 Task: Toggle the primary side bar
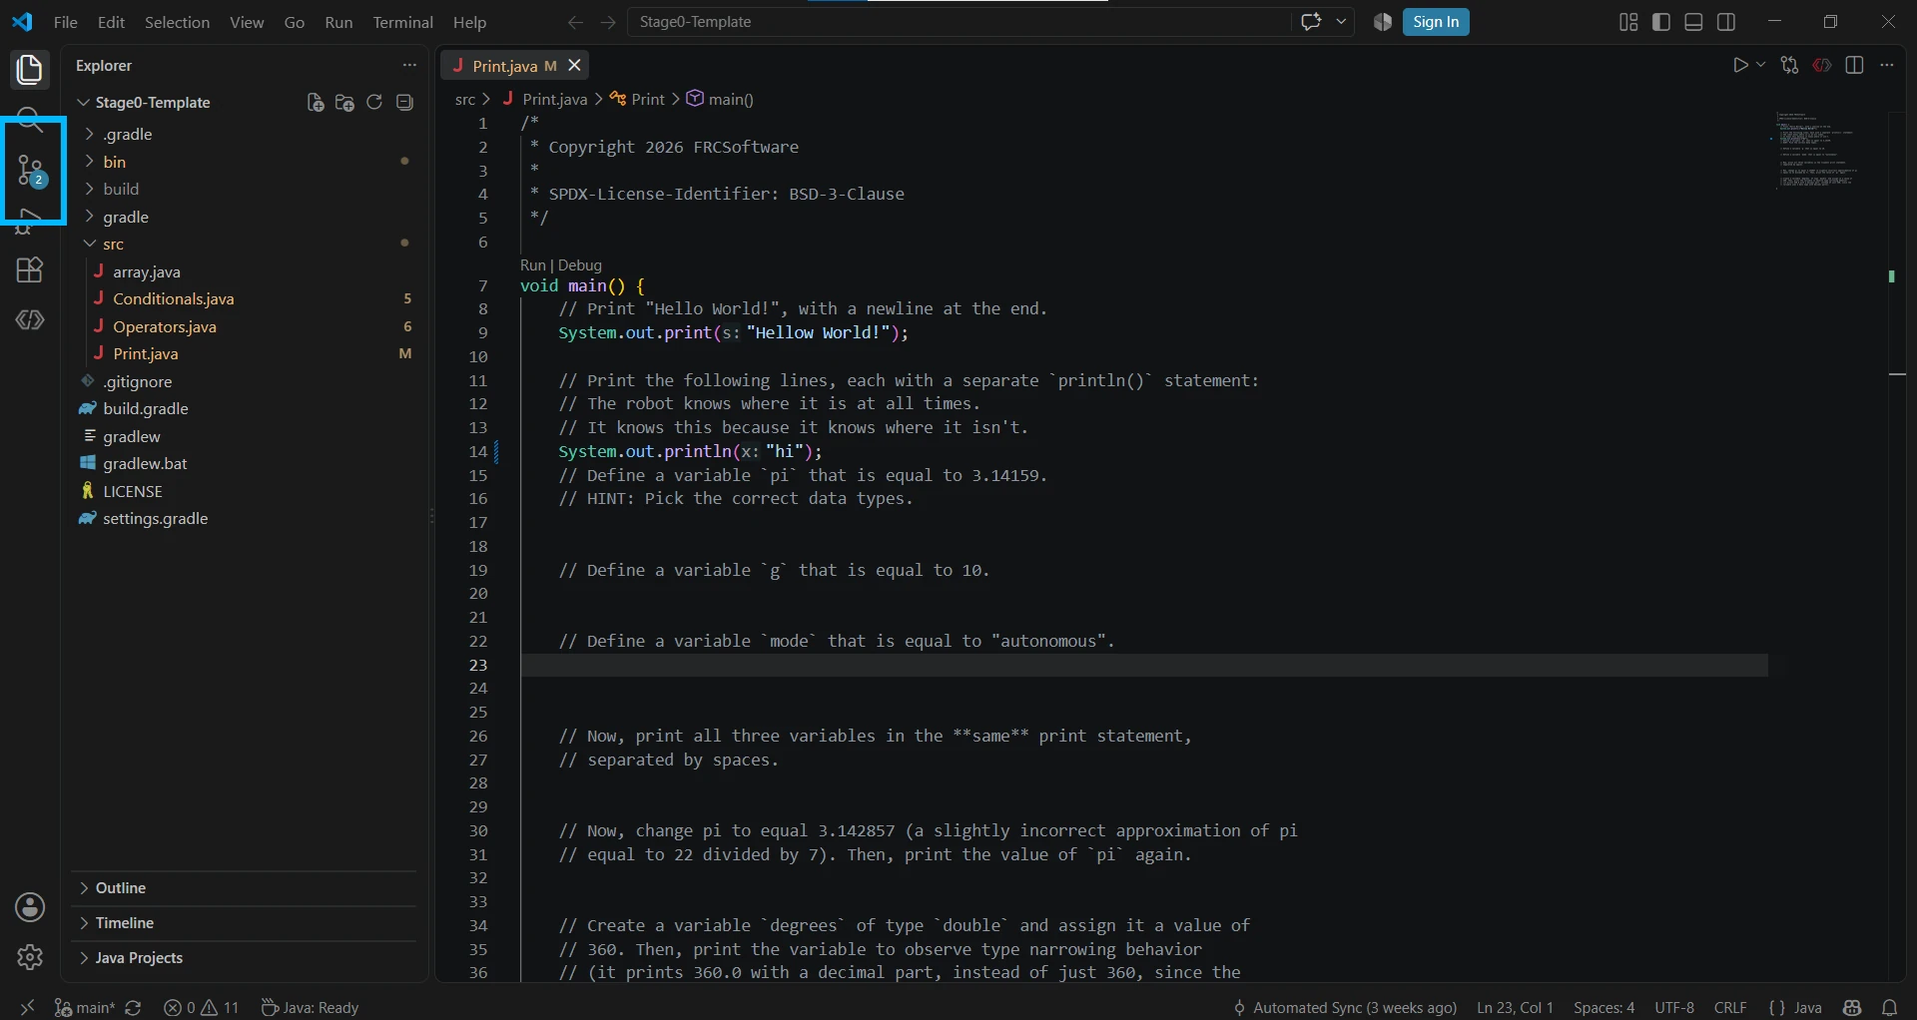pyautogui.click(x=1661, y=22)
